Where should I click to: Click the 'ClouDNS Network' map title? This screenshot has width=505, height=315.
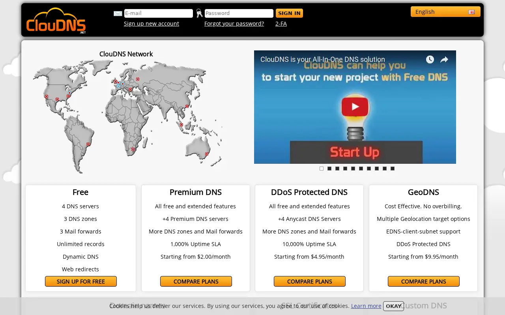[x=126, y=54]
